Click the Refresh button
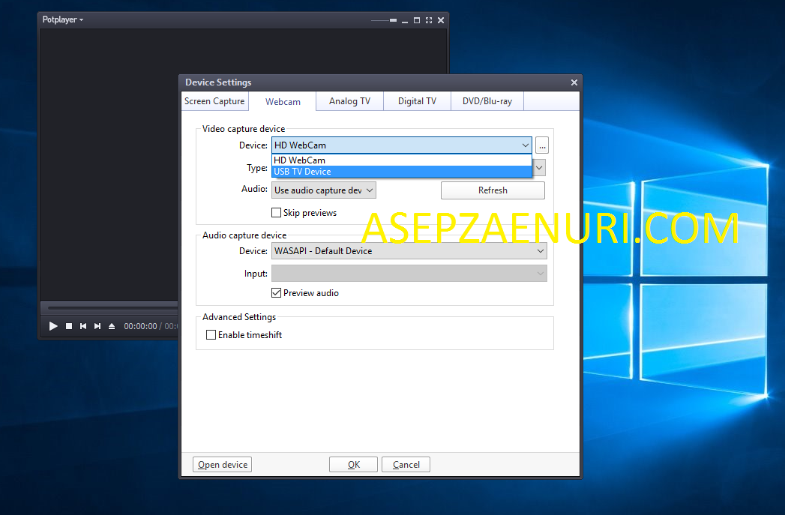The image size is (785, 515). pyautogui.click(x=492, y=190)
